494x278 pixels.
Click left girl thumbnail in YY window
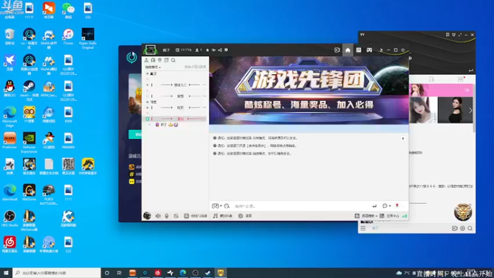(423, 110)
